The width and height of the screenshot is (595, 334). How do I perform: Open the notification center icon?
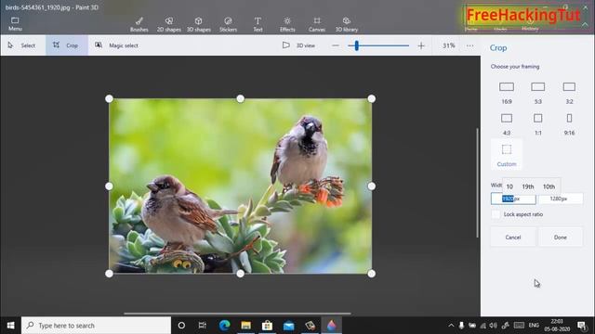(582, 326)
